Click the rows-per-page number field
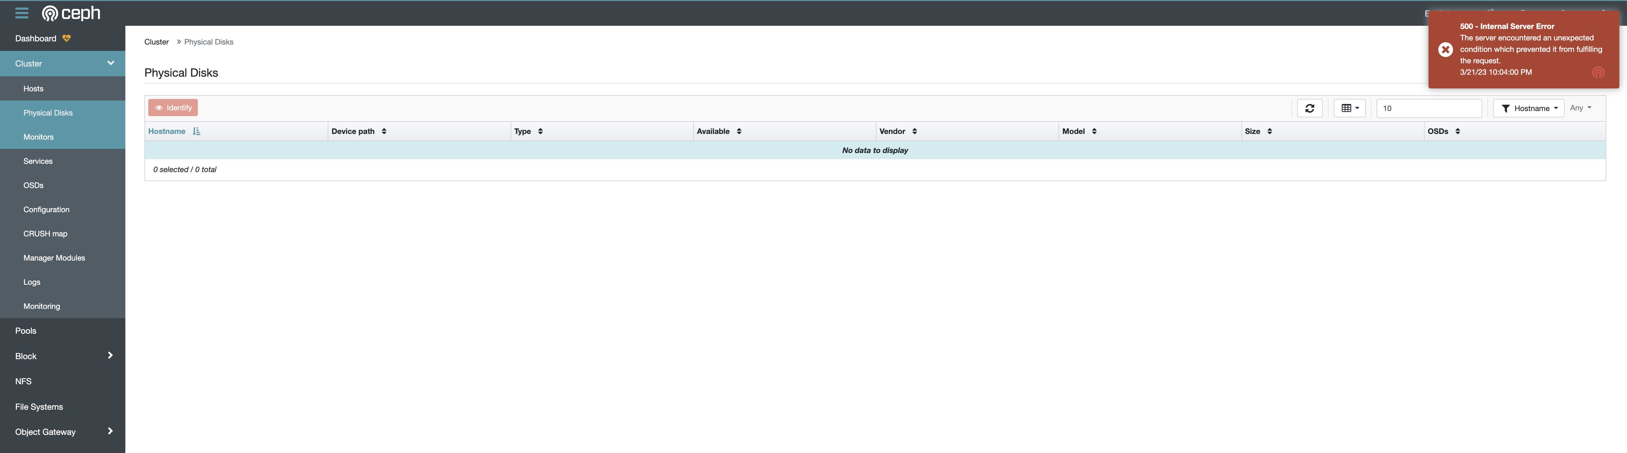Image resolution: width=1627 pixels, height=453 pixels. (x=1429, y=108)
